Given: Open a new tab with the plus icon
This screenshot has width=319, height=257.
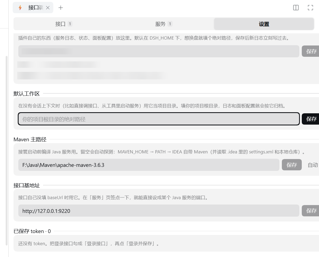Looking at the screenshot, I should tap(61, 8).
